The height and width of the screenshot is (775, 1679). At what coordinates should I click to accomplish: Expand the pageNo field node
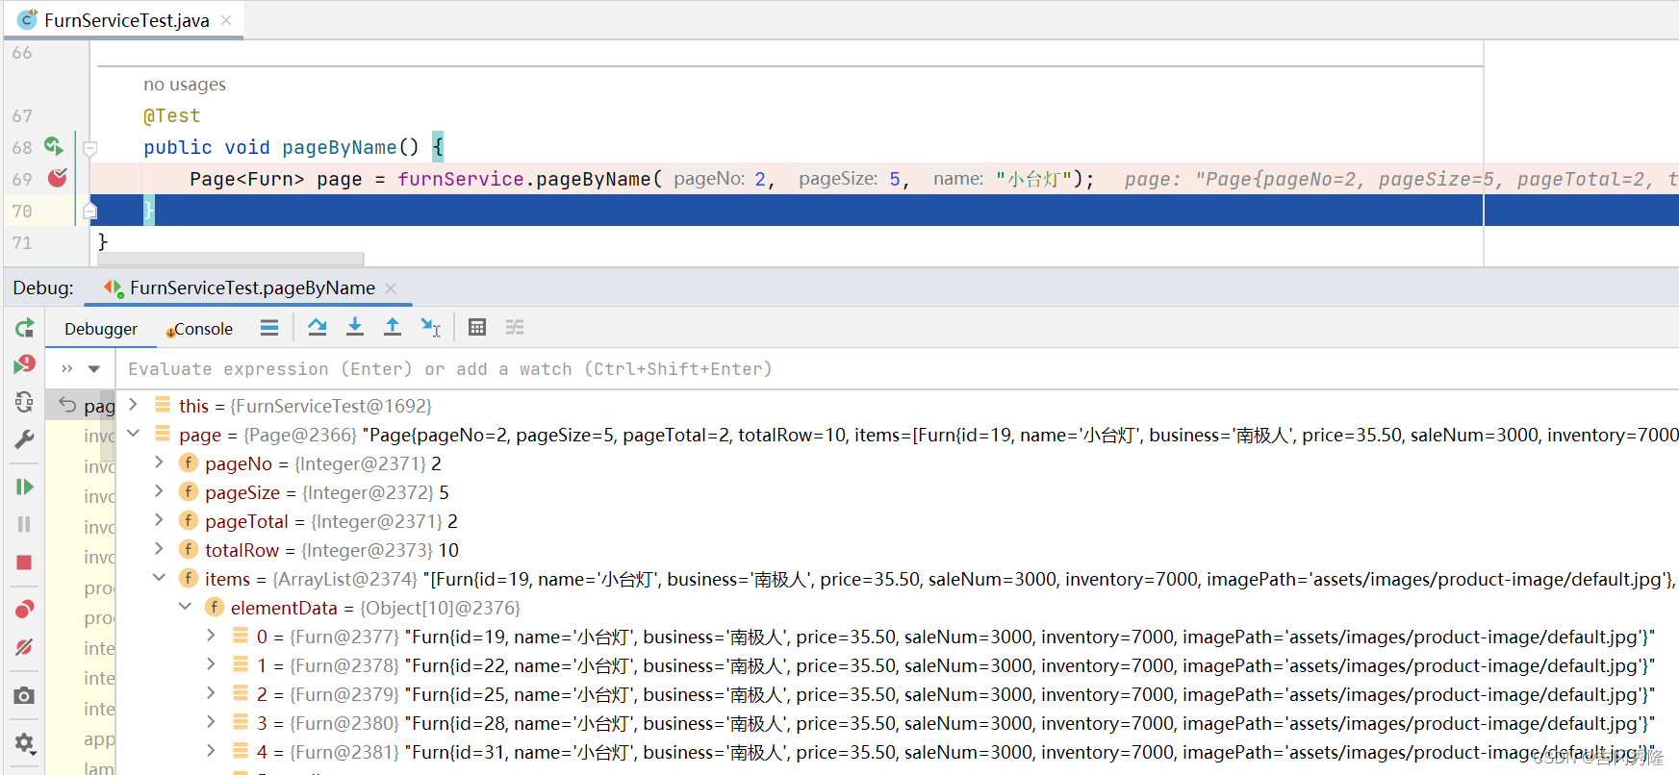pos(160,462)
